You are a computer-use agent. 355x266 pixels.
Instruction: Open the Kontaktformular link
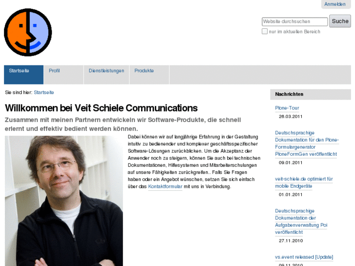[x=165, y=186]
